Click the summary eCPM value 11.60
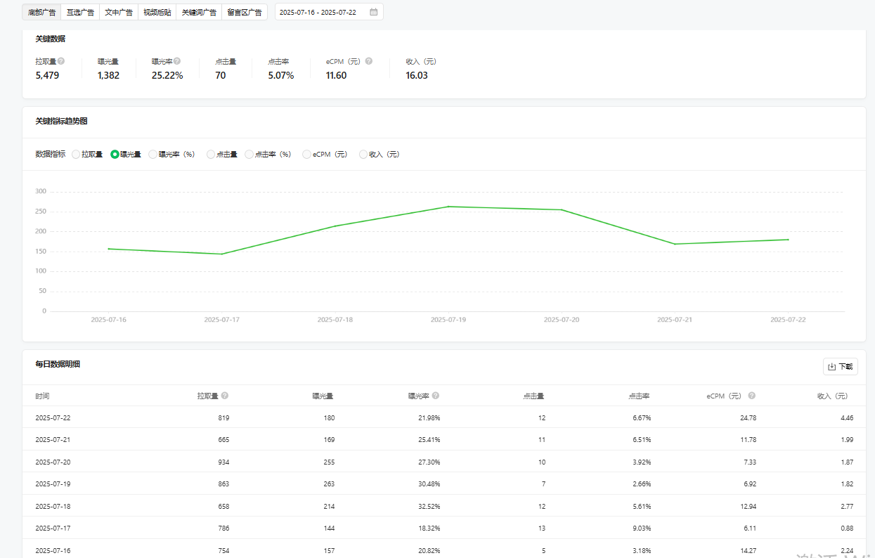Image resolution: width=875 pixels, height=558 pixels. coord(336,75)
